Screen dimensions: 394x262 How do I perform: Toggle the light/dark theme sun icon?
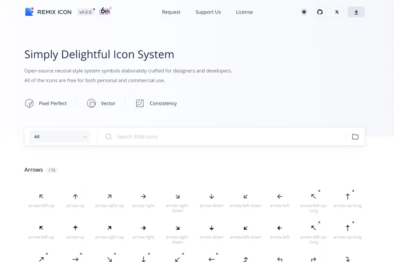click(x=304, y=12)
